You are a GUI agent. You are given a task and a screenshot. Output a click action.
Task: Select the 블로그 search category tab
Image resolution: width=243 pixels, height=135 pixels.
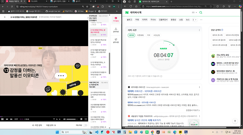(129, 20)
